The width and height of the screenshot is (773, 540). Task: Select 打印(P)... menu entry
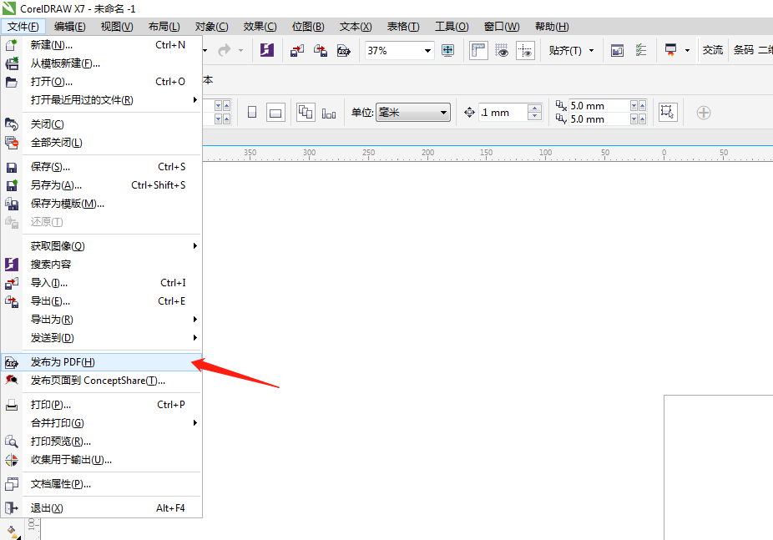(x=102, y=405)
